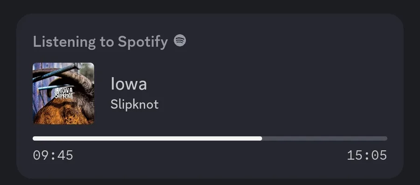Jump to the very start of progress bar

click(34, 138)
